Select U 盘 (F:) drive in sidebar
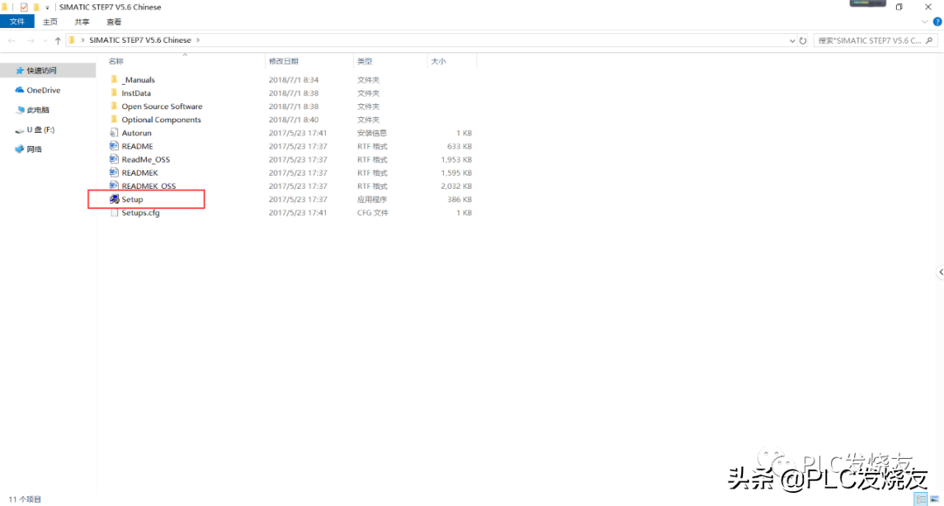The image size is (944, 506). pyautogui.click(x=40, y=129)
